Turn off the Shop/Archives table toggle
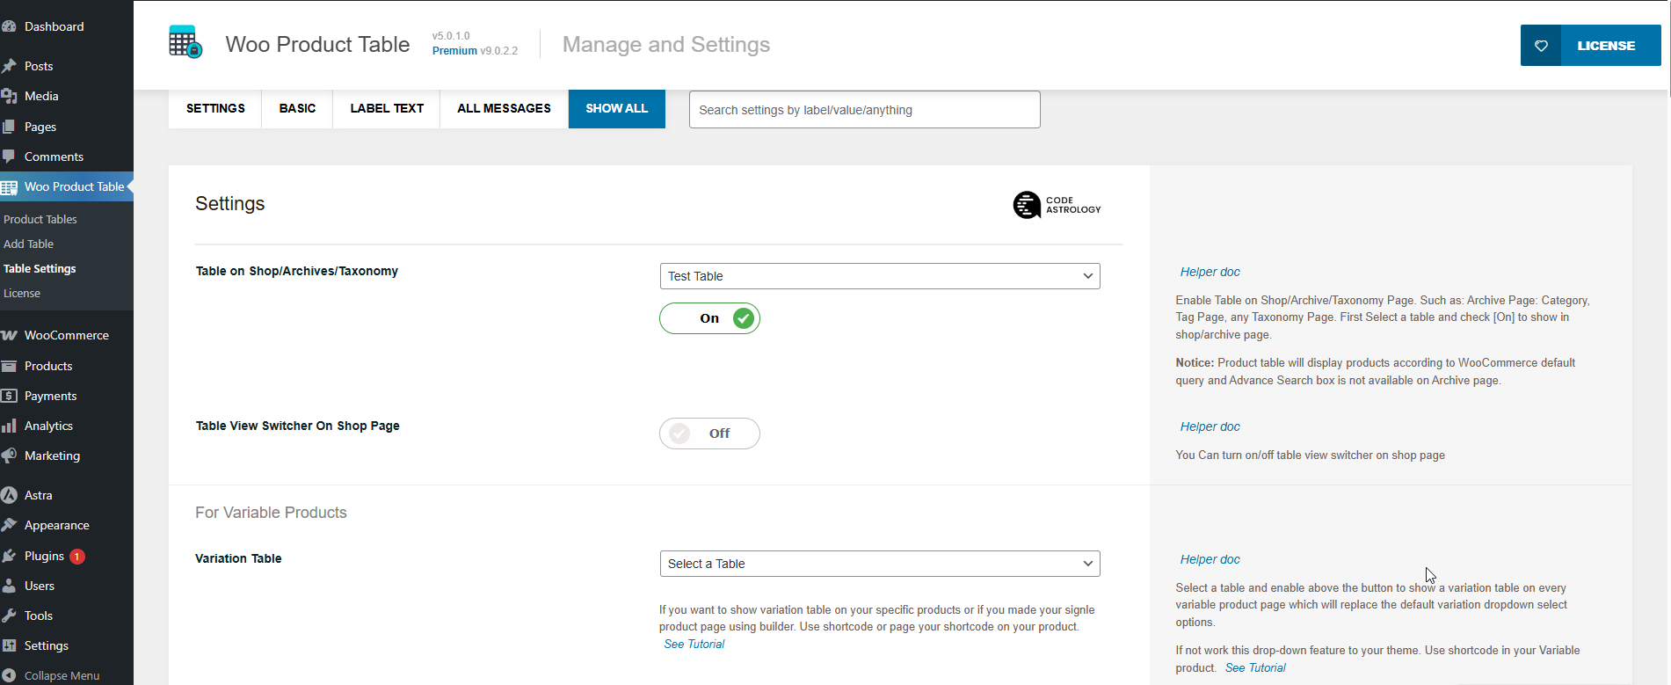 (x=709, y=318)
